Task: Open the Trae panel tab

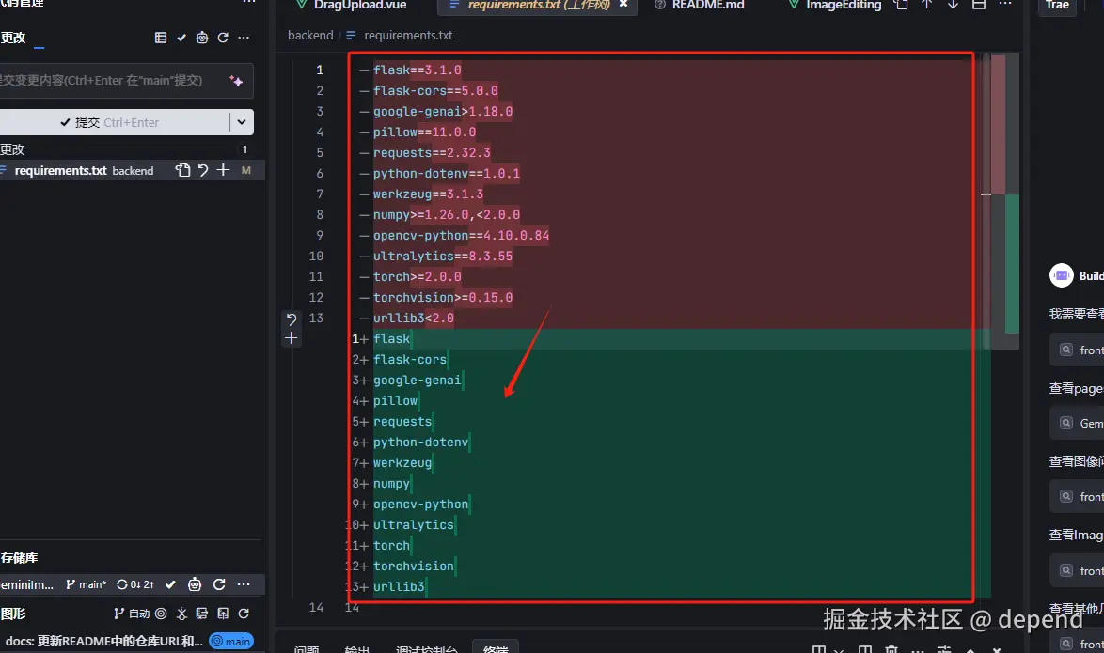Action: [1057, 5]
